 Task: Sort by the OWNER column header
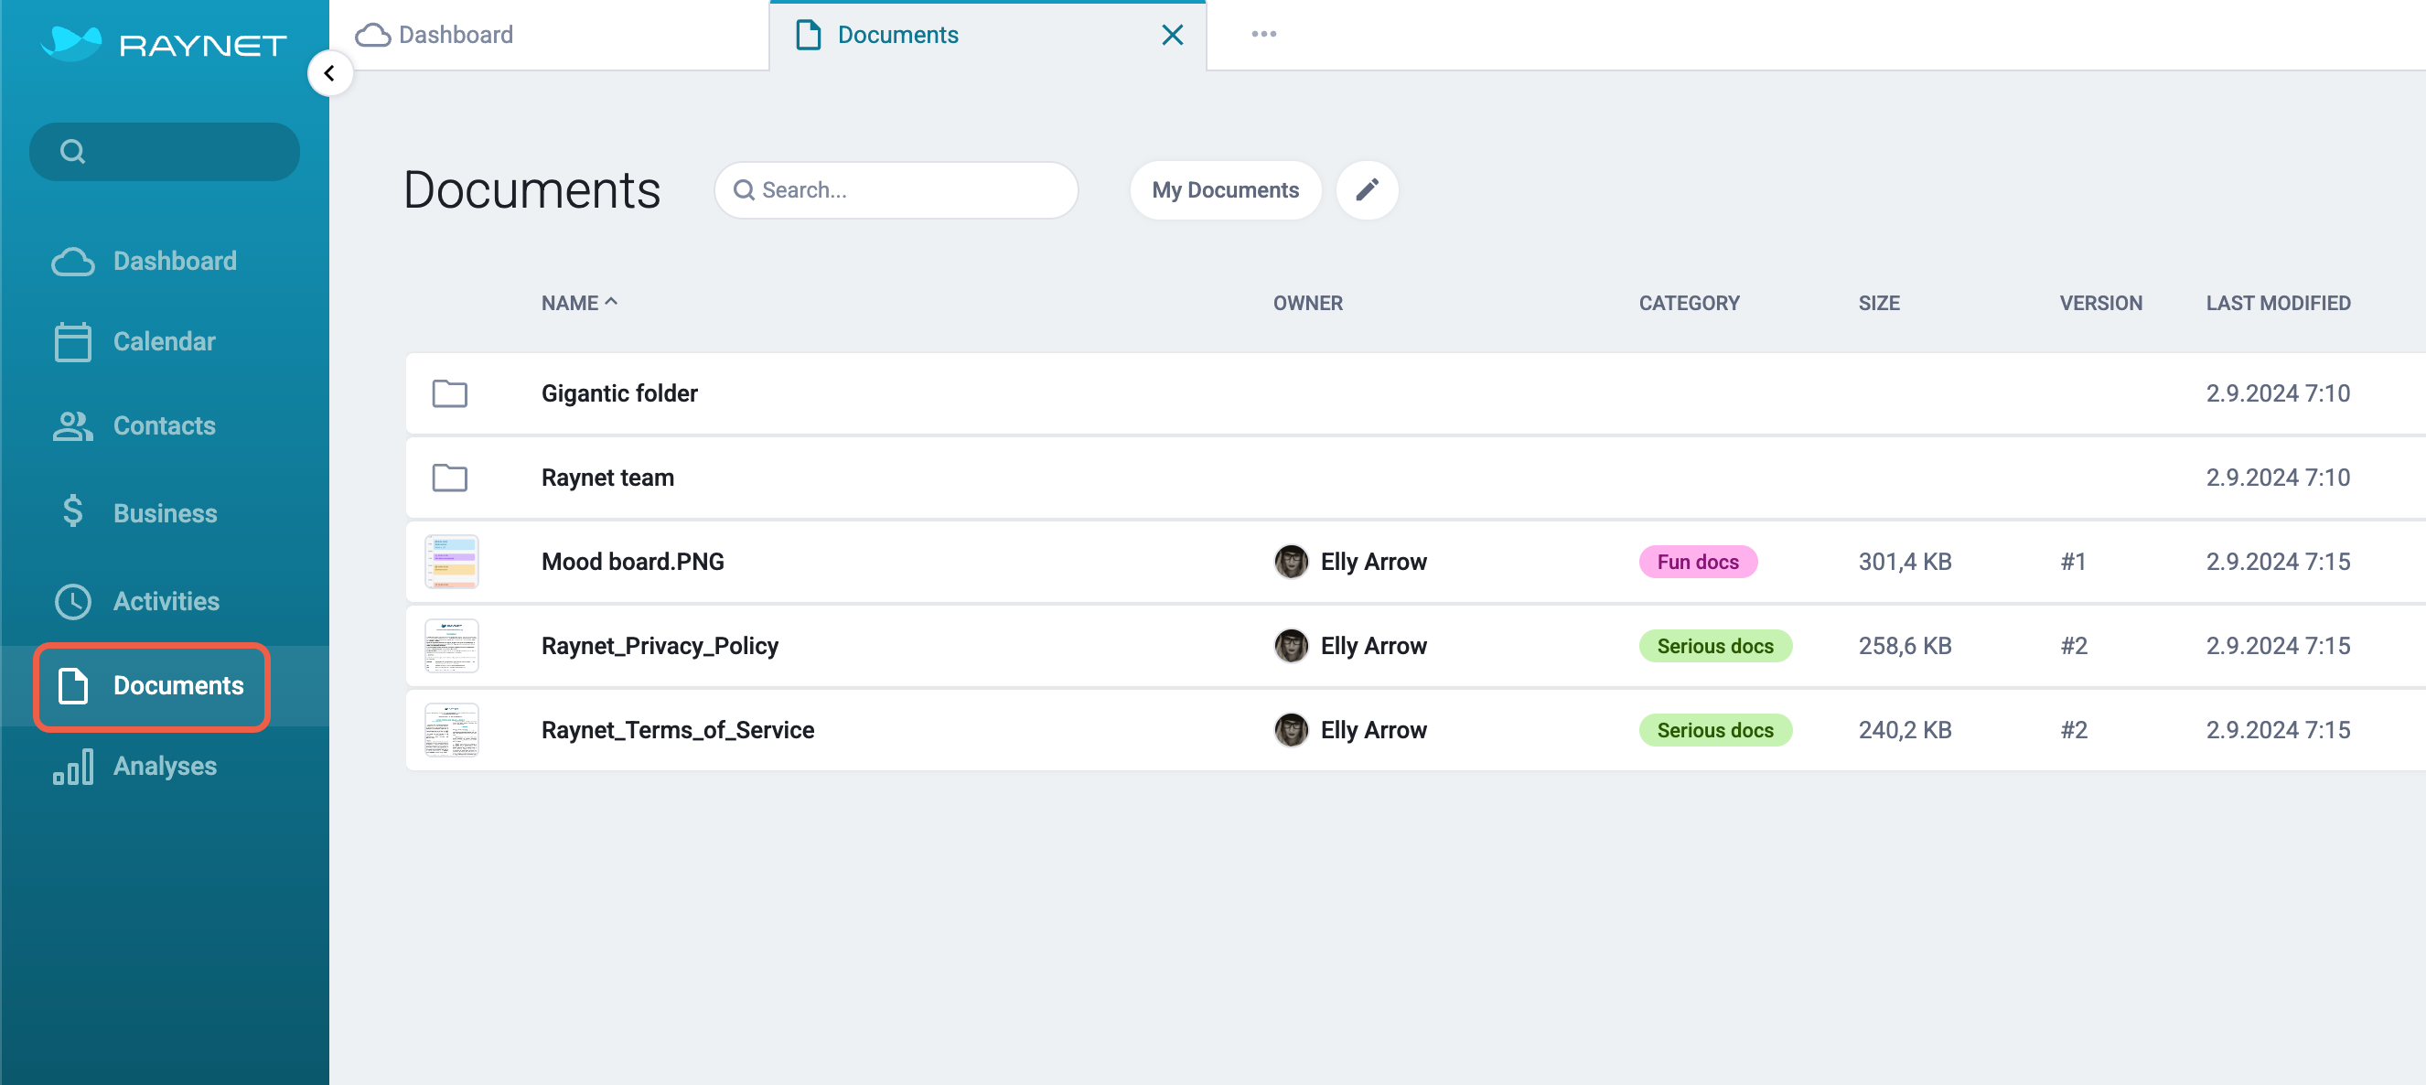coord(1307,304)
